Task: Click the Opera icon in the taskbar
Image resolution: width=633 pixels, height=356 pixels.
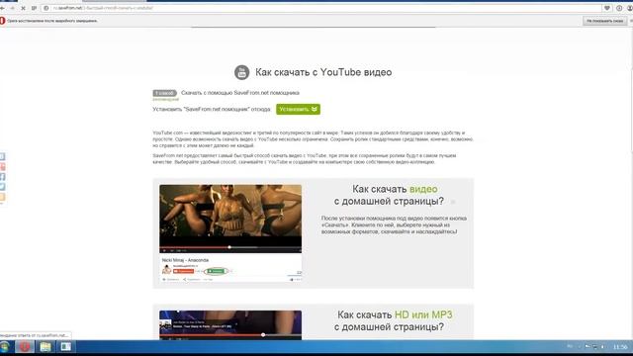Action: (x=25, y=347)
